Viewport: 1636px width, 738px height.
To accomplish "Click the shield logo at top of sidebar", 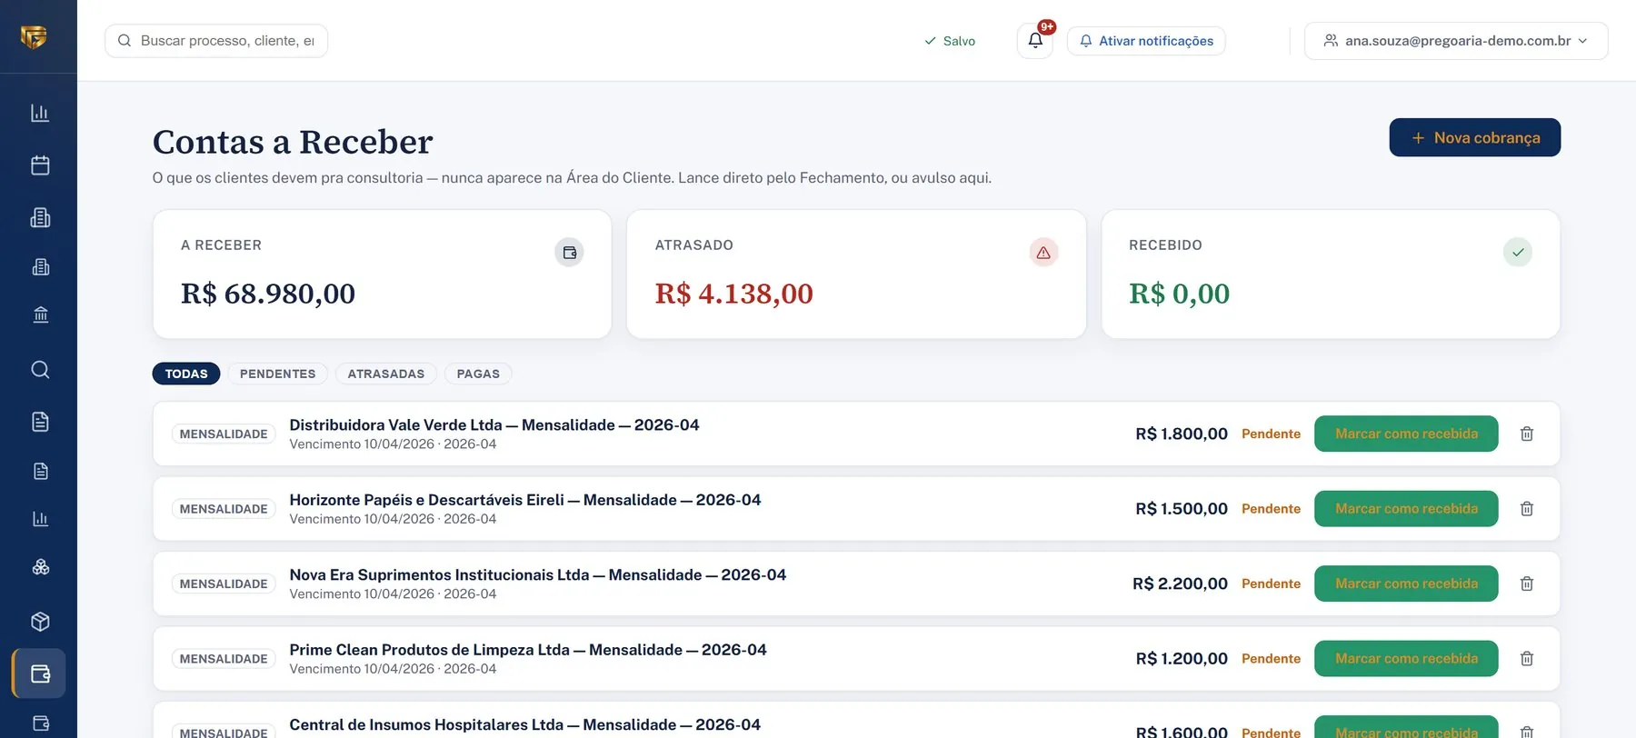I will coord(34,36).
